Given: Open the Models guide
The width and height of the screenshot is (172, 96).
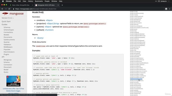Looking at the screenshot, I should [6, 35].
